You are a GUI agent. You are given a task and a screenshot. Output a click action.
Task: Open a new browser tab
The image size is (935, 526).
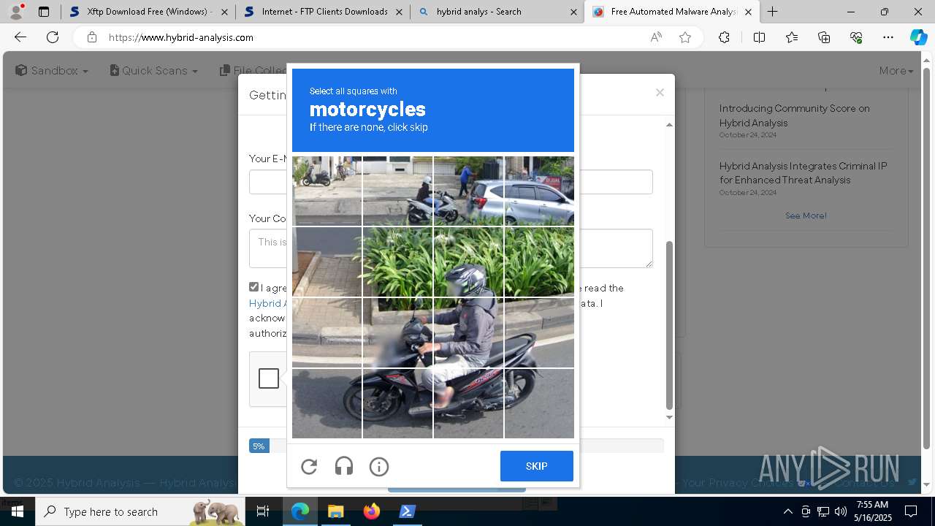pos(772,12)
